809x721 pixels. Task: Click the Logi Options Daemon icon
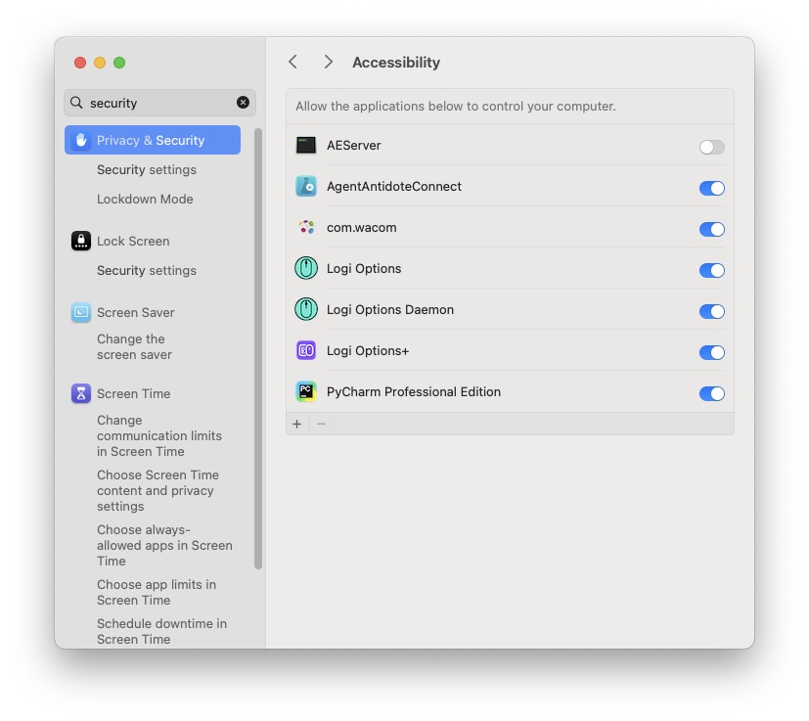tap(306, 309)
